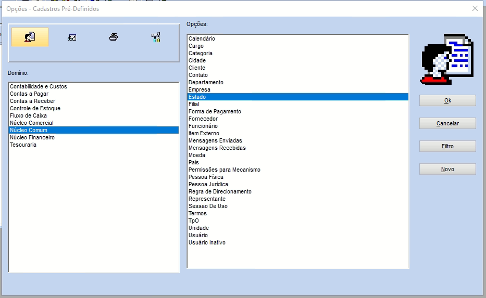This screenshot has height=298, width=486.
Task: Confirm with the Ok button
Action: 447,100
